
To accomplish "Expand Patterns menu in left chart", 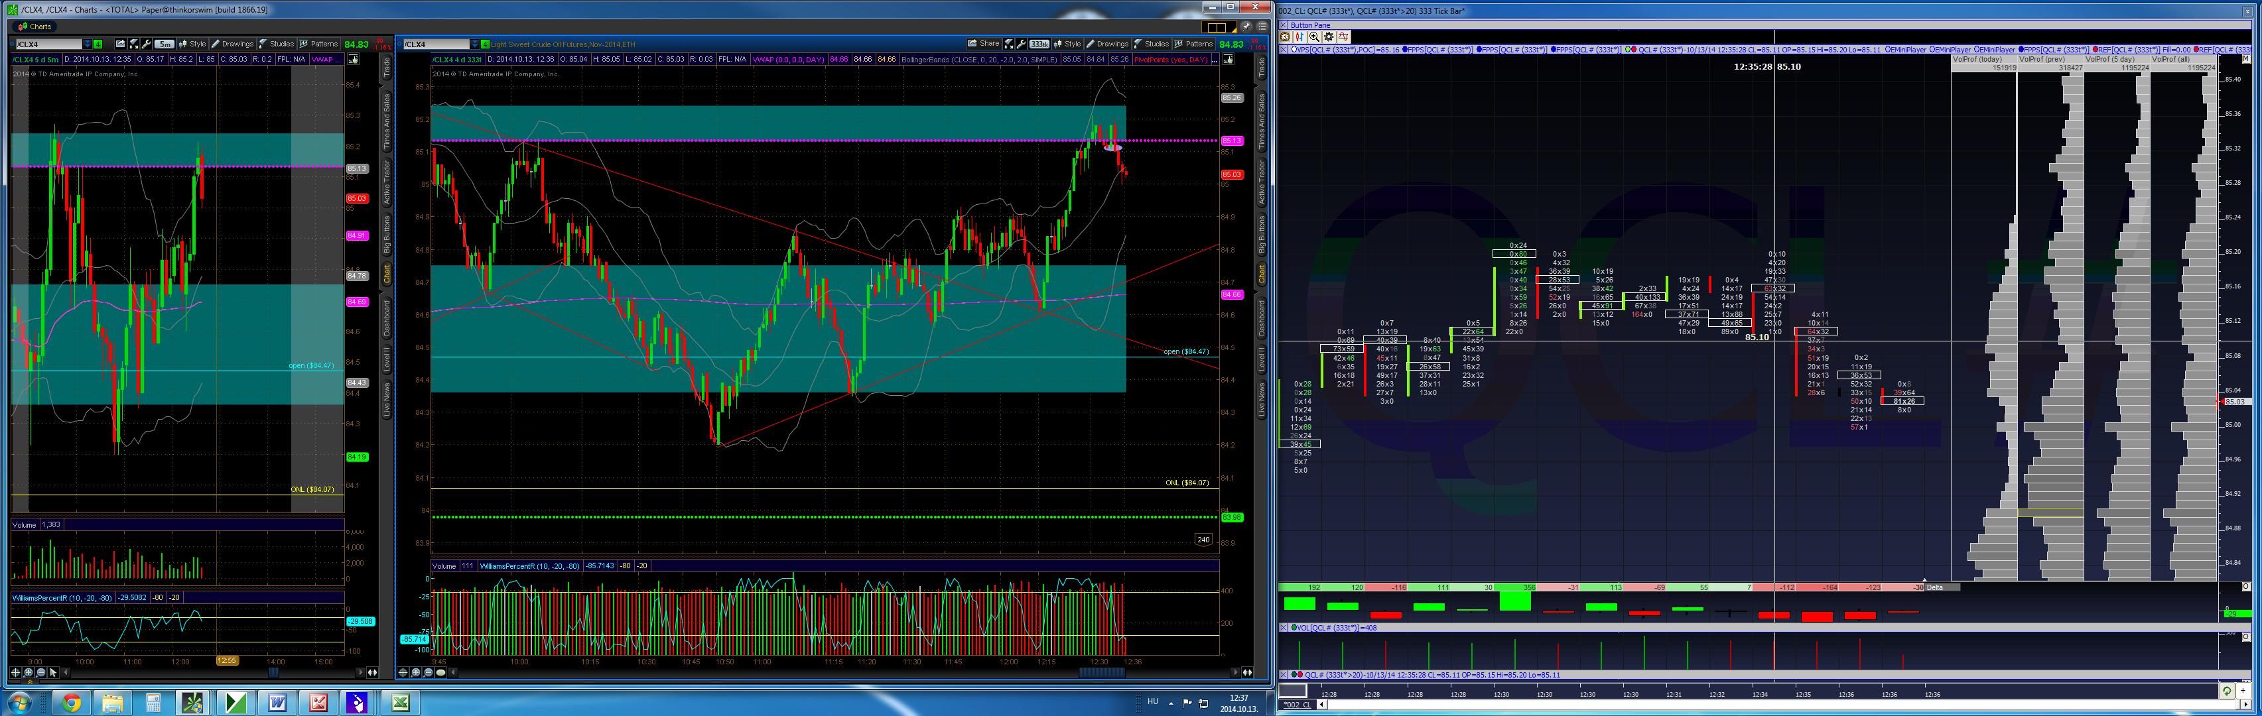I will (x=319, y=44).
